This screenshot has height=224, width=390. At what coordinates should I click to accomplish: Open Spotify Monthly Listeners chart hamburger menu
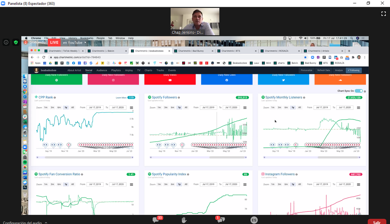pyautogui.click(x=358, y=108)
